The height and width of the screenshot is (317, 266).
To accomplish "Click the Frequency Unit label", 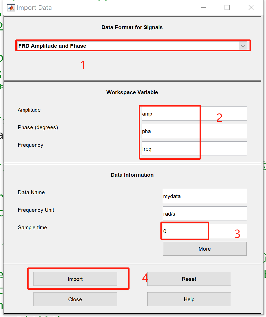I will point(36,210).
